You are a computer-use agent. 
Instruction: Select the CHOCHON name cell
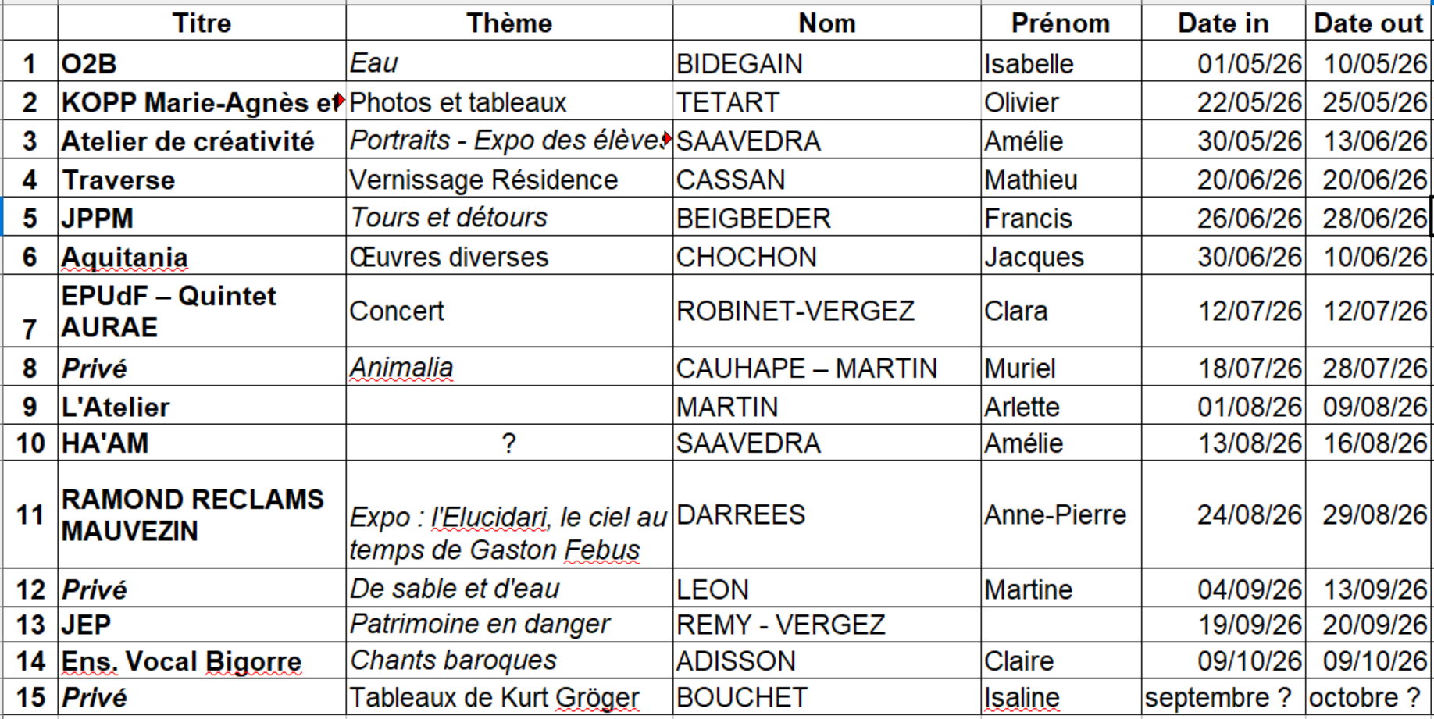point(826,257)
